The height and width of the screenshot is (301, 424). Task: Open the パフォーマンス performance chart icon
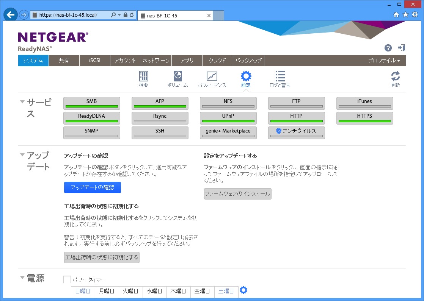click(212, 76)
